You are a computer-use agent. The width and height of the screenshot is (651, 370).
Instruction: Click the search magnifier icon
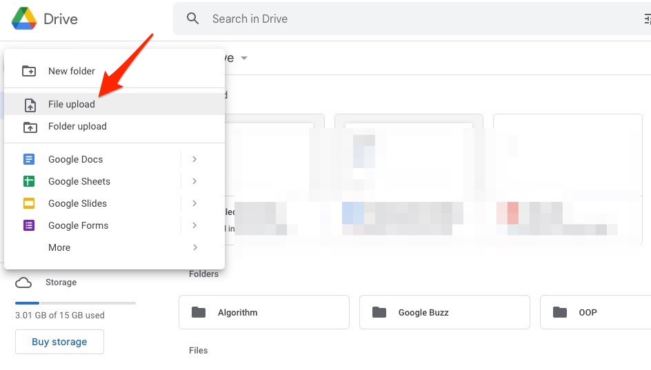193,19
